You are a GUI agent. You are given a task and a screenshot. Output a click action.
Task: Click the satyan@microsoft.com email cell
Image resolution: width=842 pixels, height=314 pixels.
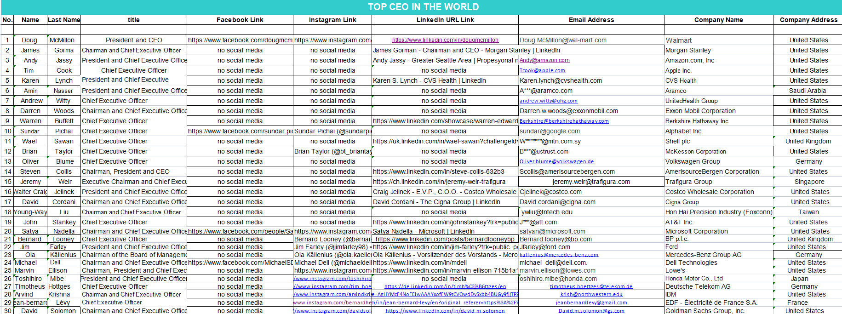click(591, 231)
